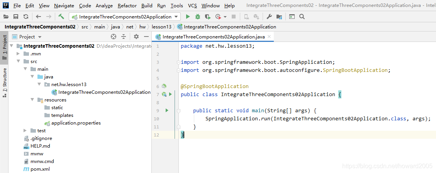The image size is (436, 173).
Task: Fold the main method at line 9
Action: pyautogui.click(x=178, y=111)
